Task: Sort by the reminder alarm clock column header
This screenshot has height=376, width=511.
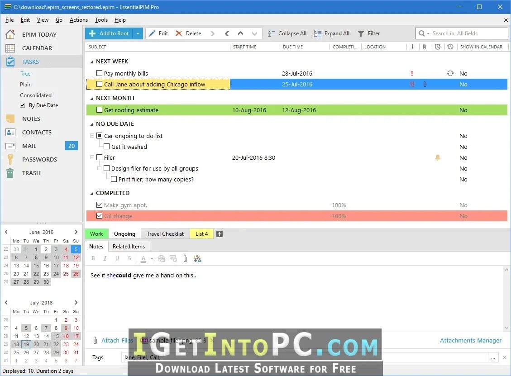Action: tap(438, 47)
